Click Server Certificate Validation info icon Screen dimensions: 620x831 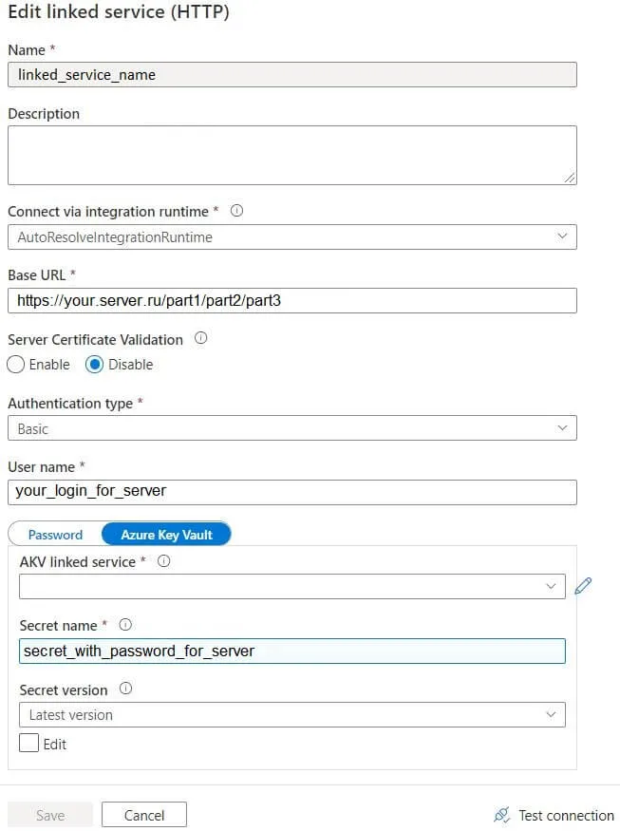coord(200,338)
